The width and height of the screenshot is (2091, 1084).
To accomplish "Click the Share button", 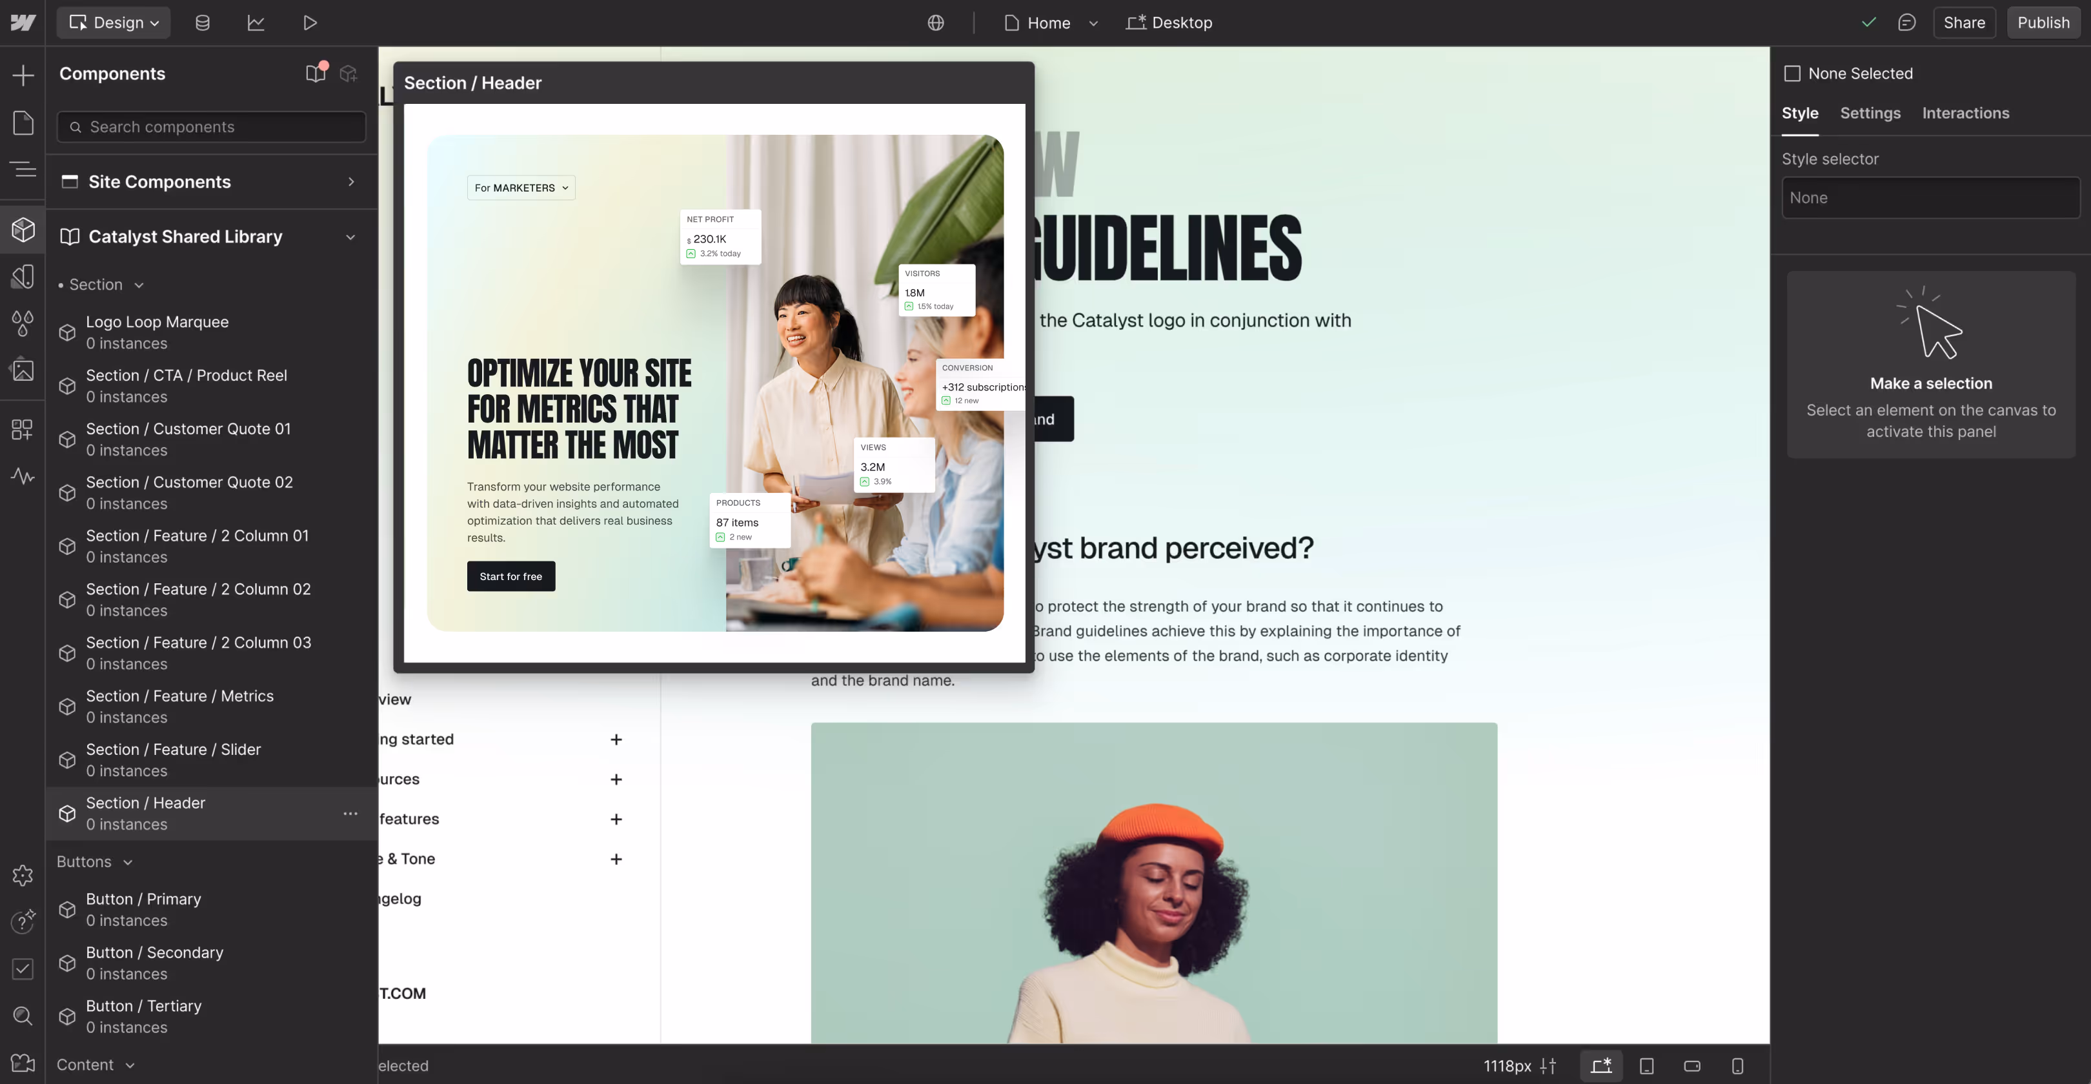I will point(1964,23).
